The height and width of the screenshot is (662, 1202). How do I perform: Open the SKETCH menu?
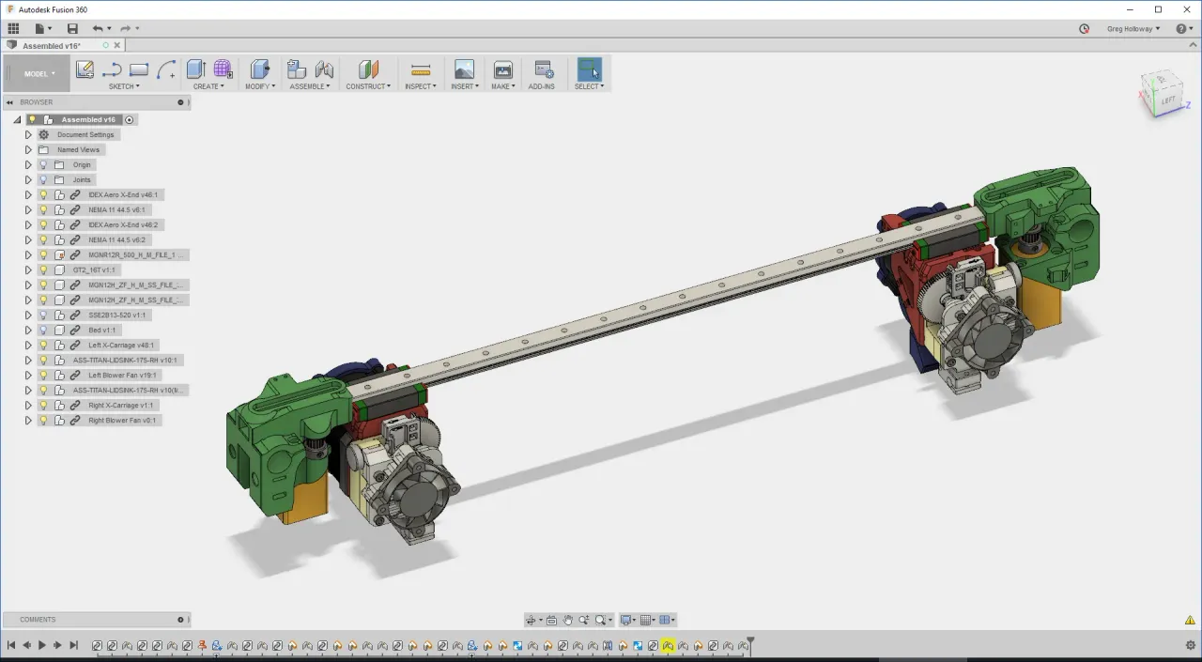coord(124,86)
